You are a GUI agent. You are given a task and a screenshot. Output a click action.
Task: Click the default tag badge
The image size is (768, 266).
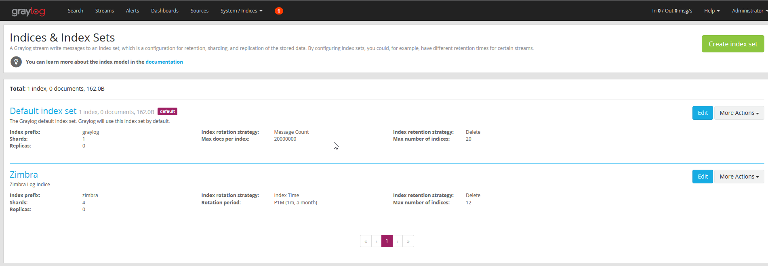[x=167, y=111]
